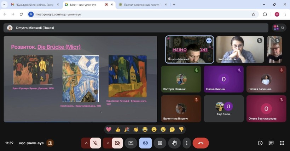Click the share screen (present) icon
This screenshot has width=290, height=151.
pos(131,143)
